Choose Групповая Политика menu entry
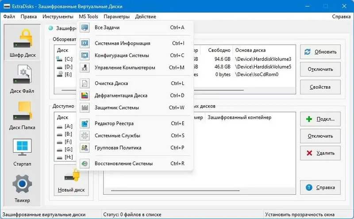This screenshot has height=219, width=354. point(135,148)
